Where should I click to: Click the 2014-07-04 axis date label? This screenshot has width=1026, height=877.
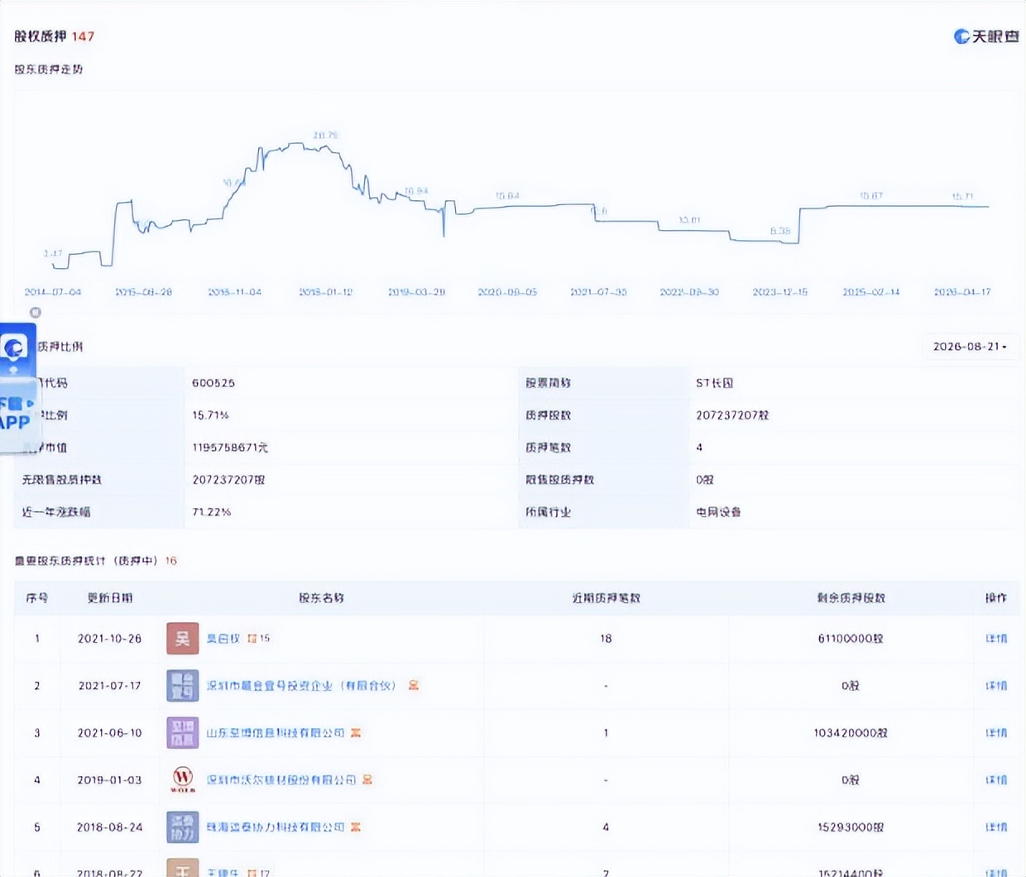tap(53, 292)
